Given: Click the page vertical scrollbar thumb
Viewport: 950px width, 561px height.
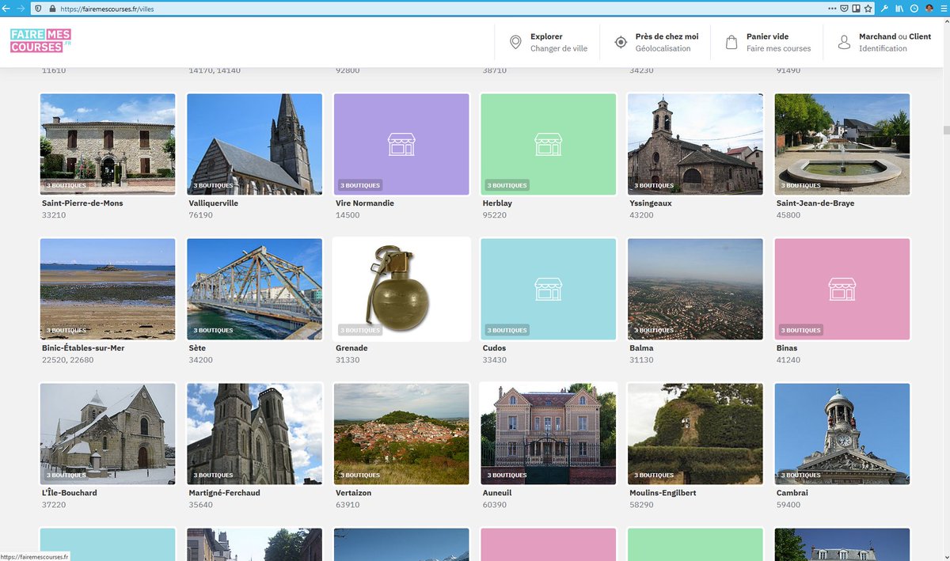Looking at the screenshot, I should pyautogui.click(x=945, y=131).
